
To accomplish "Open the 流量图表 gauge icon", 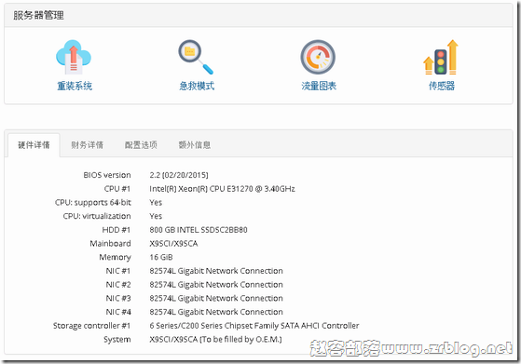I will pyautogui.click(x=318, y=57).
